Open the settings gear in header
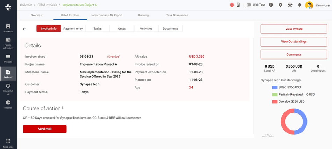This screenshot has width=332, height=149. point(280,5)
